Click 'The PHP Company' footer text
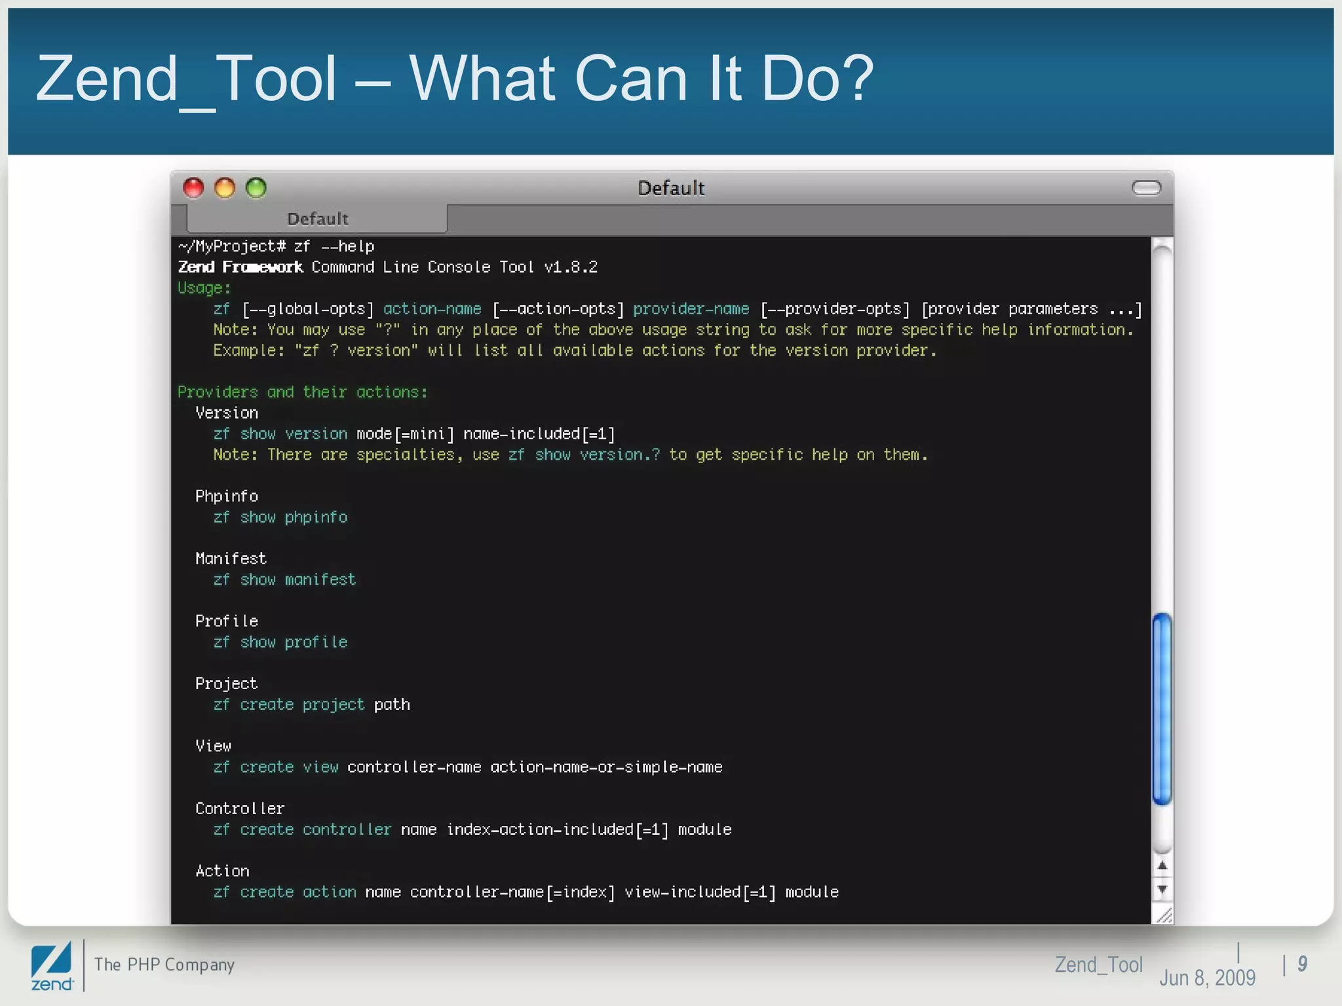The width and height of the screenshot is (1342, 1006). tap(164, 965)
